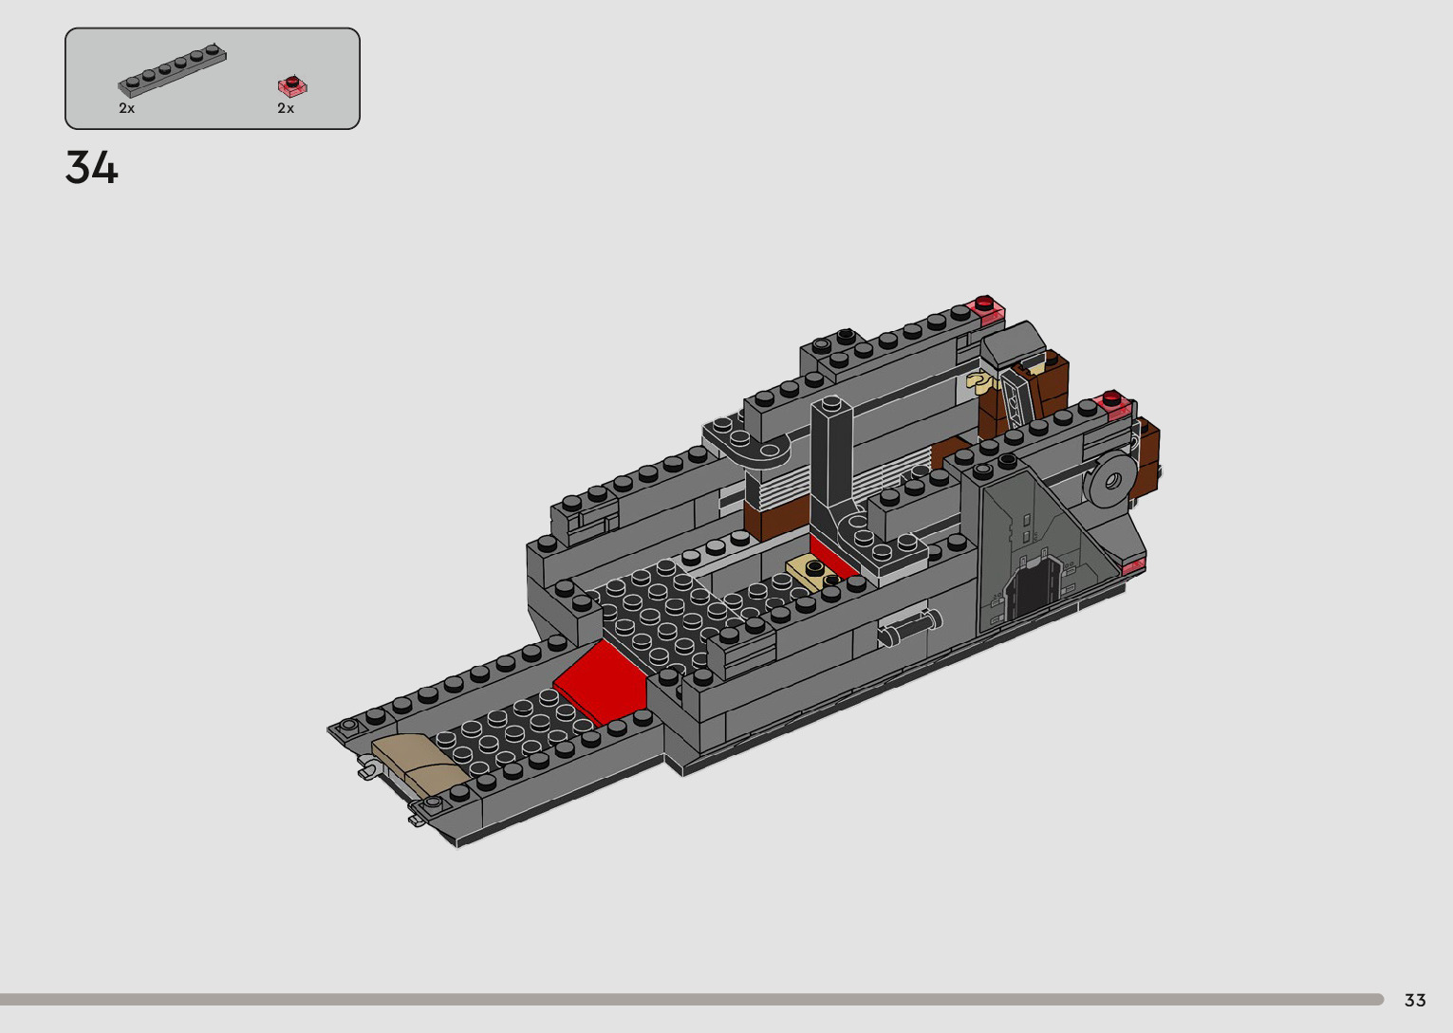The width and height of the screenshot is (1453, 1033).
Task: Click the gray 1x6 plate in parts box
Action: point(173,71)
